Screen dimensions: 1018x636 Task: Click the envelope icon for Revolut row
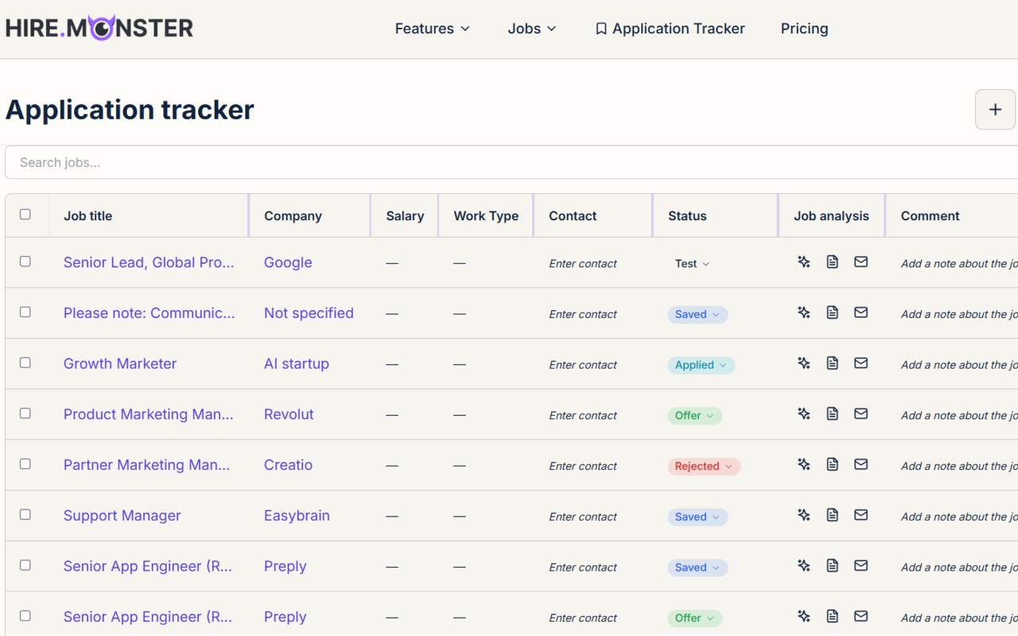pyautogui.click(x=861, y=413)
